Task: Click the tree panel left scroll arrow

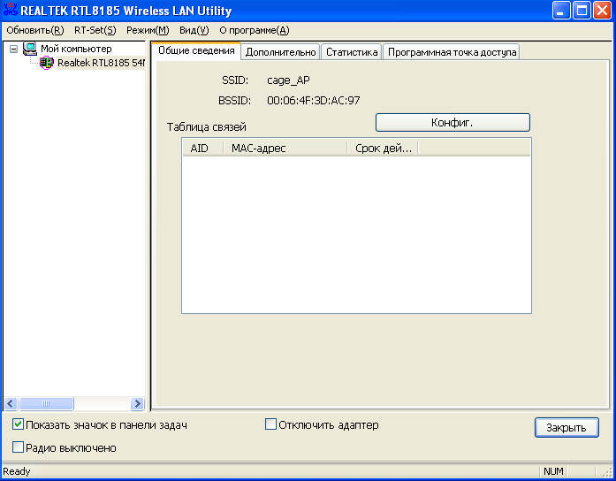Action: [11, 403]
